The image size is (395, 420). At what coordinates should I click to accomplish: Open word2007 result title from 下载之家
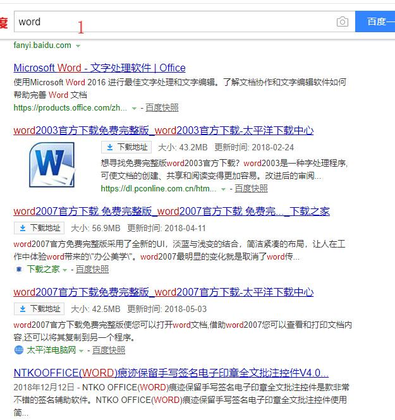pyautogui.click(x=171, y=212)
